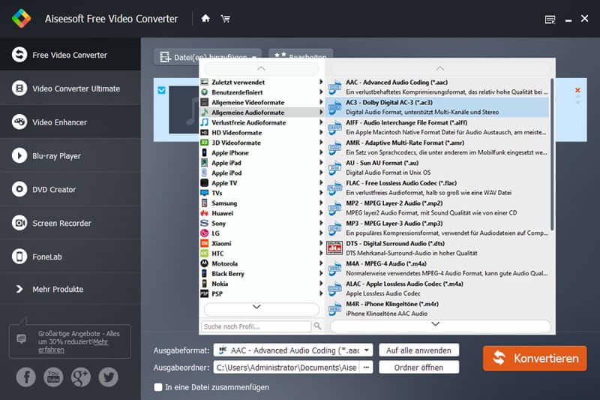Click the shopping cart icon
This screenshot has height=400, width=600.
click(226, 18)
